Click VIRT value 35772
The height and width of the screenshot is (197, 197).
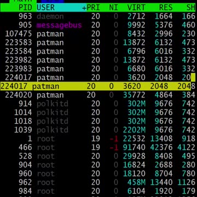pos(134,95)
